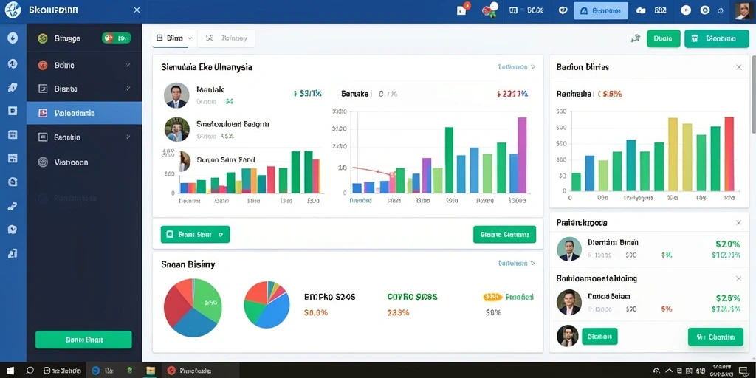Select the Valoodania sidebar menu item

click(84, 113)
